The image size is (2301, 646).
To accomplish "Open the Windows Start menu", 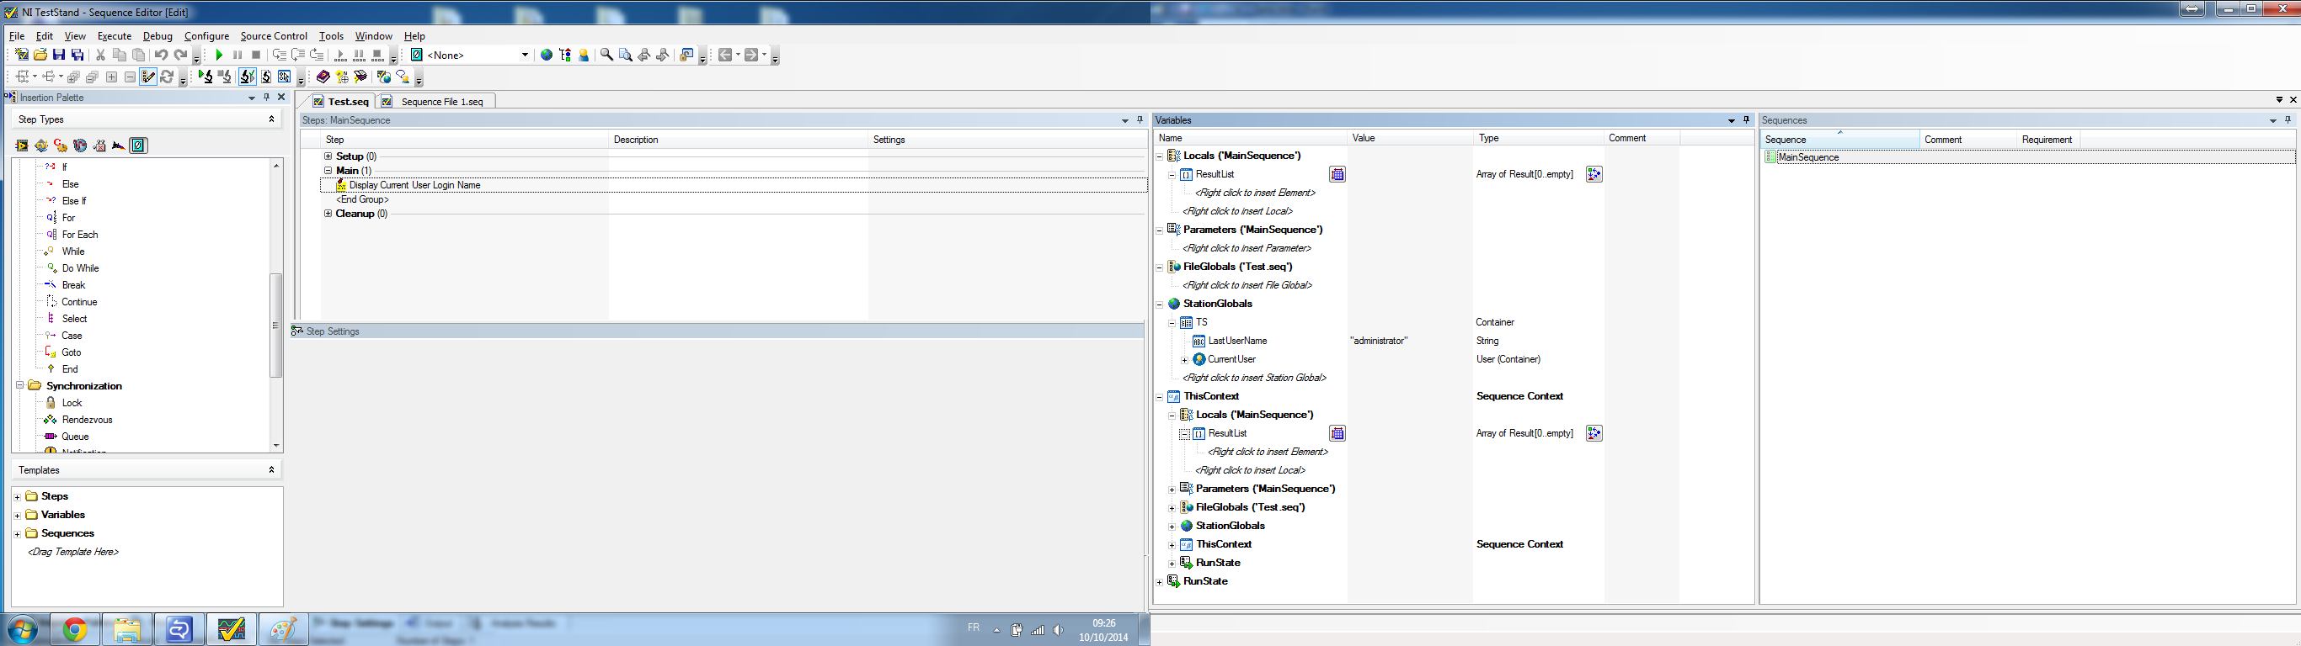I will click(x=21, y=630).
